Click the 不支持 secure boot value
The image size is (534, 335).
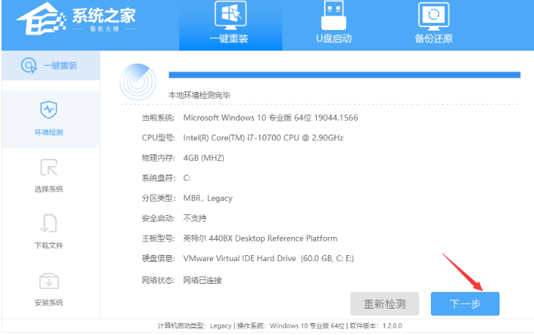(195, 218)
